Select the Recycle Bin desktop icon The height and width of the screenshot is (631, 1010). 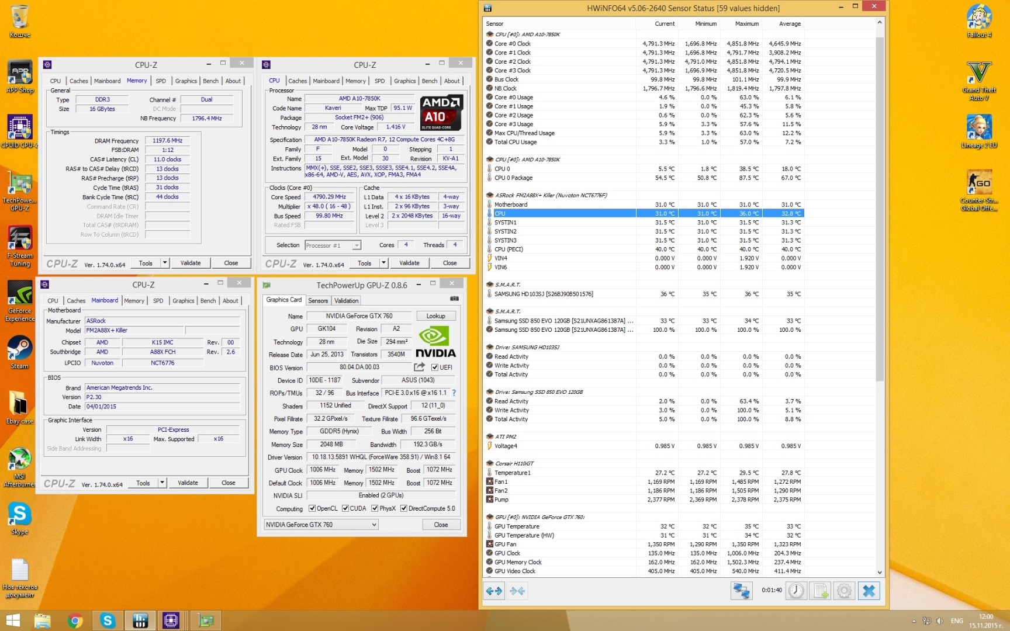19,21
